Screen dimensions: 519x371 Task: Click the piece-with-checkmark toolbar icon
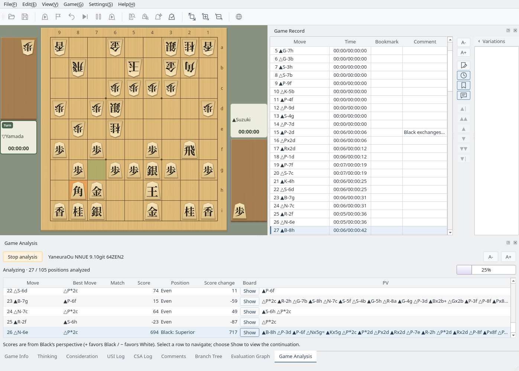[172, 17]
